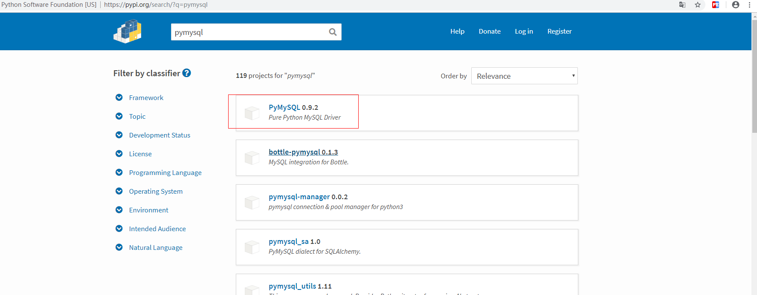Open the pymysql_sa 1.0 project link

point(294,241)
